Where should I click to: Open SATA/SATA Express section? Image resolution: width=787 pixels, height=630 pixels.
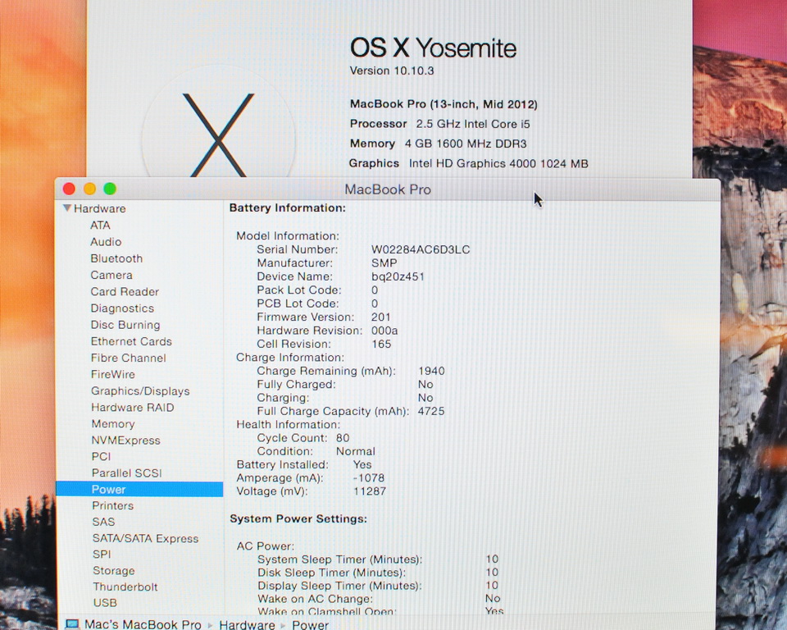pyautogui.click(x=146, y=538)
